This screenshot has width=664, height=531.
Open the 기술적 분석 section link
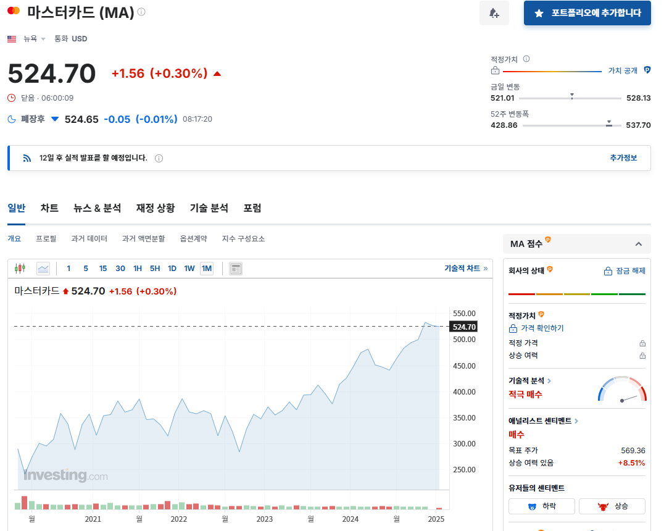[529, 381]
